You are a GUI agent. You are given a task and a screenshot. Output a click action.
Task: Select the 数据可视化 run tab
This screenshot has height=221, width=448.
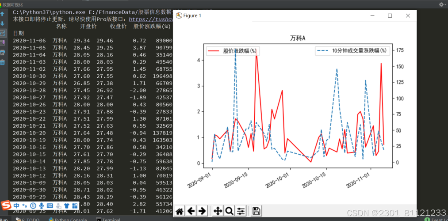(11, 4)
